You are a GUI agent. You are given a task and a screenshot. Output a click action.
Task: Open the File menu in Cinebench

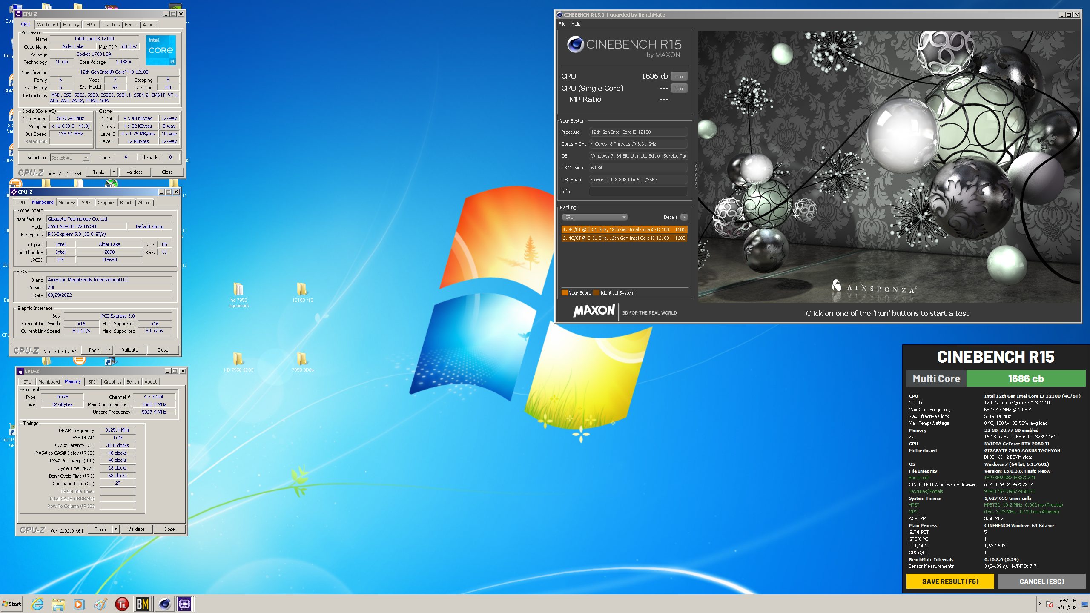click(562, 24)
